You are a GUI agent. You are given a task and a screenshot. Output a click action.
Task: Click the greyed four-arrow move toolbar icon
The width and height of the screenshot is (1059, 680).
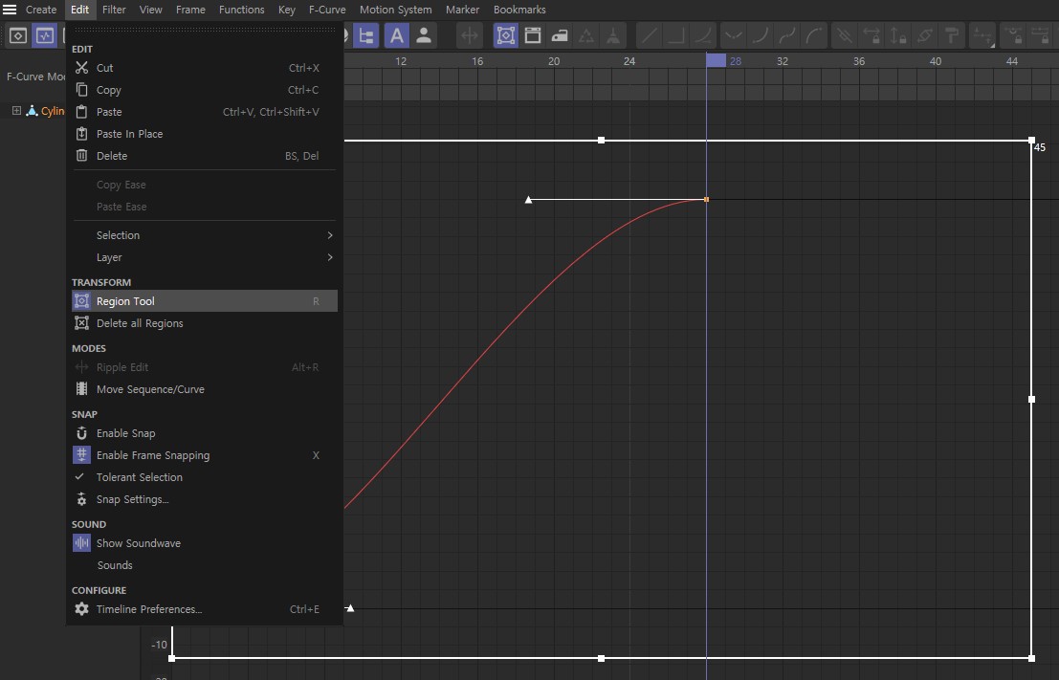(x=470, y=35)
